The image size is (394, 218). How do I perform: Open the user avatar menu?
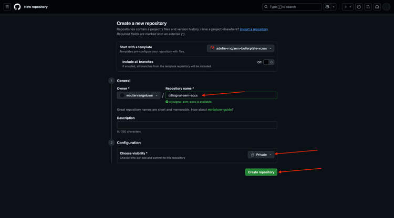pyautogui.click(x=386, y=7)
